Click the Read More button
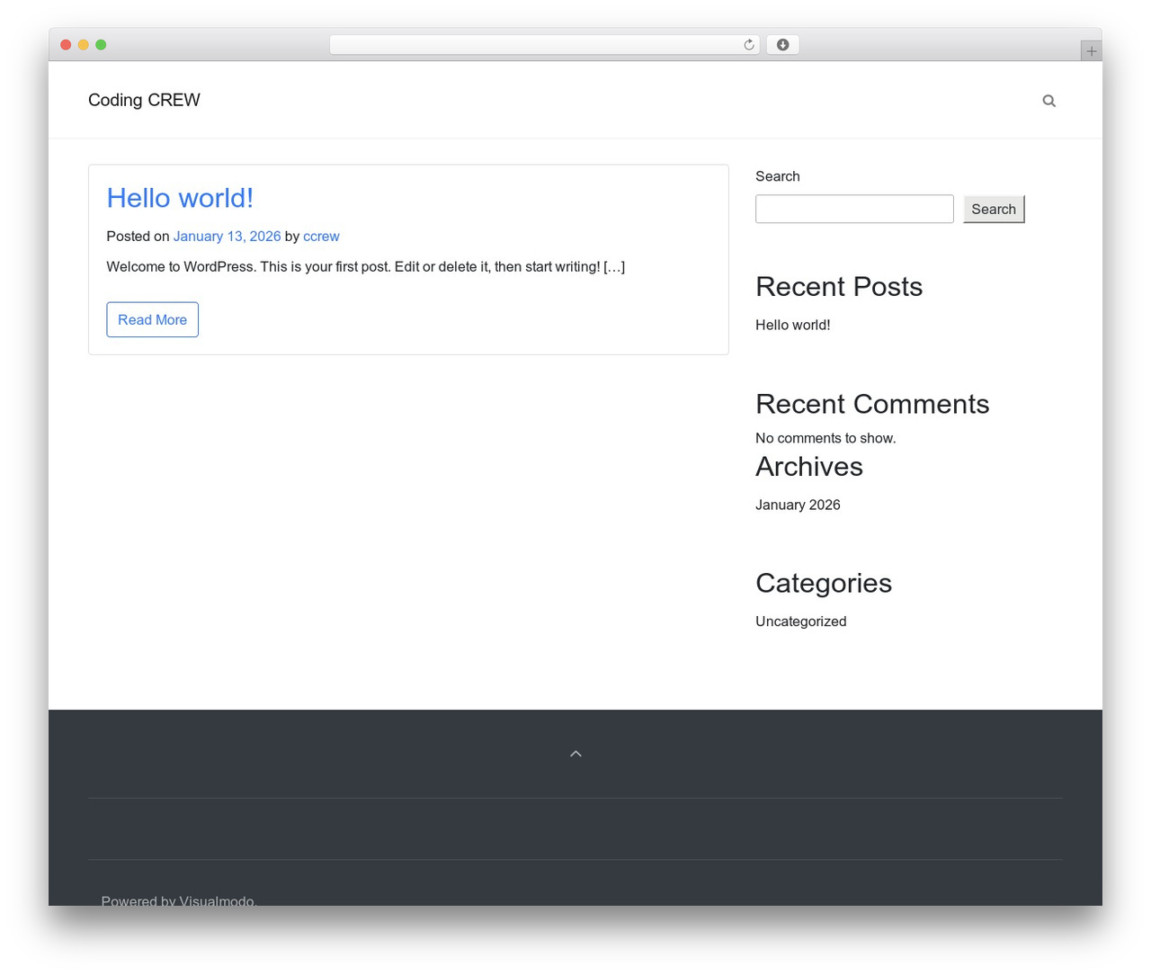The image size is (1151, 975). coord(152,319)
